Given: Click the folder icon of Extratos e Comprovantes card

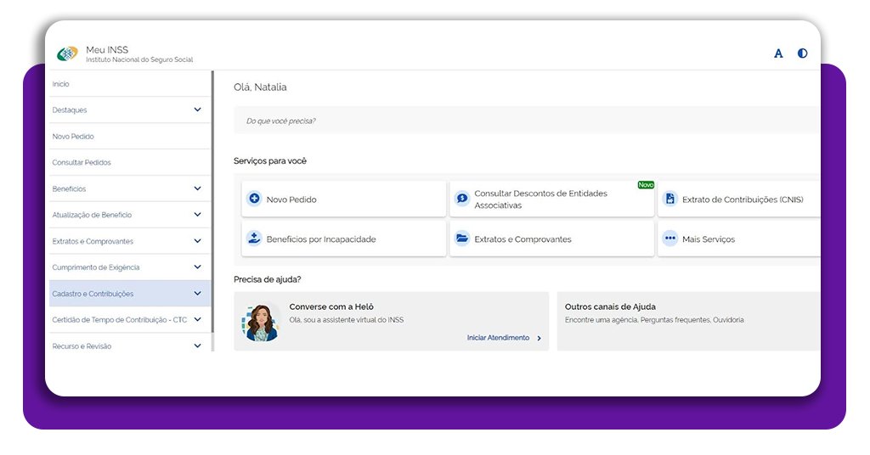Looking at the screenshot, I should [461, 239].
